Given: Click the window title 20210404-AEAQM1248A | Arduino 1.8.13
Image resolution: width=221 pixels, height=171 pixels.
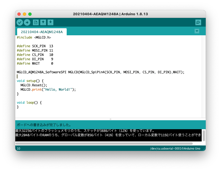Looking at the screenshot, I should [x=110, y=14].
